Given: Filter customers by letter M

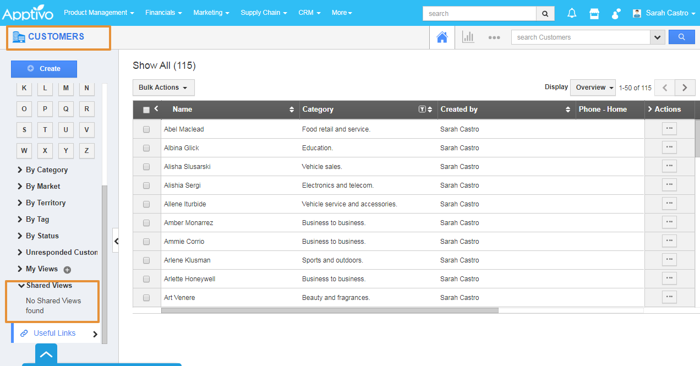Looking at the screenshot, I should (65, 88).
